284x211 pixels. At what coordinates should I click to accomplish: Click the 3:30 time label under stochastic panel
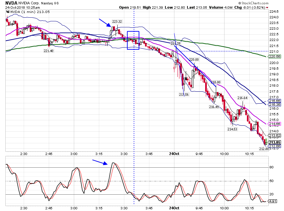(x=124, y=208)
